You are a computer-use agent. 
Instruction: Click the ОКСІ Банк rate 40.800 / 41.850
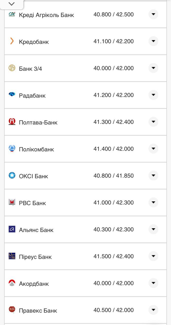(x=113, y=176)
